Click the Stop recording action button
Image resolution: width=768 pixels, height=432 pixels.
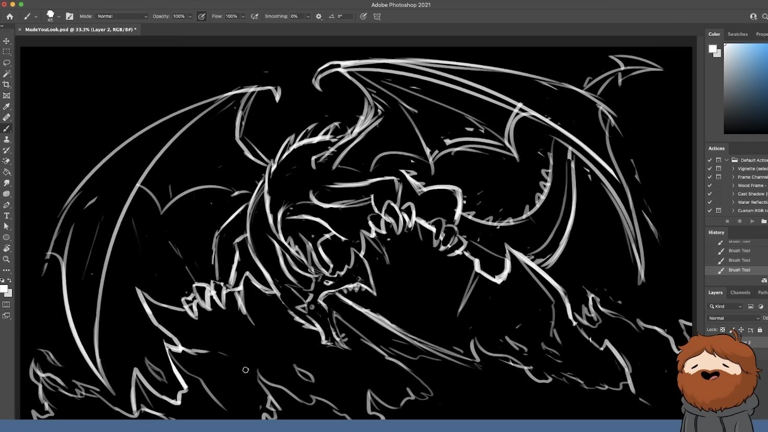(727, 221)
